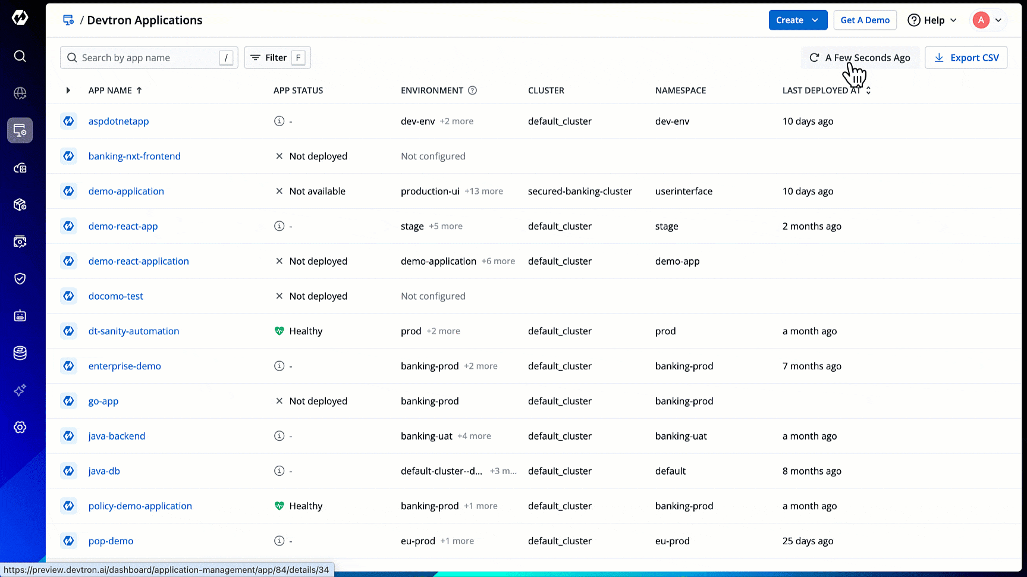Image resolution: width=1027 pixels, height=577 pixels.
Task: Click the environment column help icon
Action: point(472,90)
